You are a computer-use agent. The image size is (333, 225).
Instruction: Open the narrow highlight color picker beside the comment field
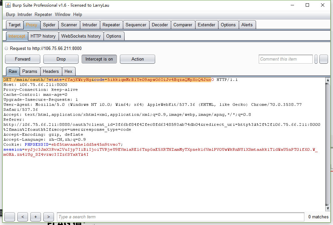[x=316, y=59]
